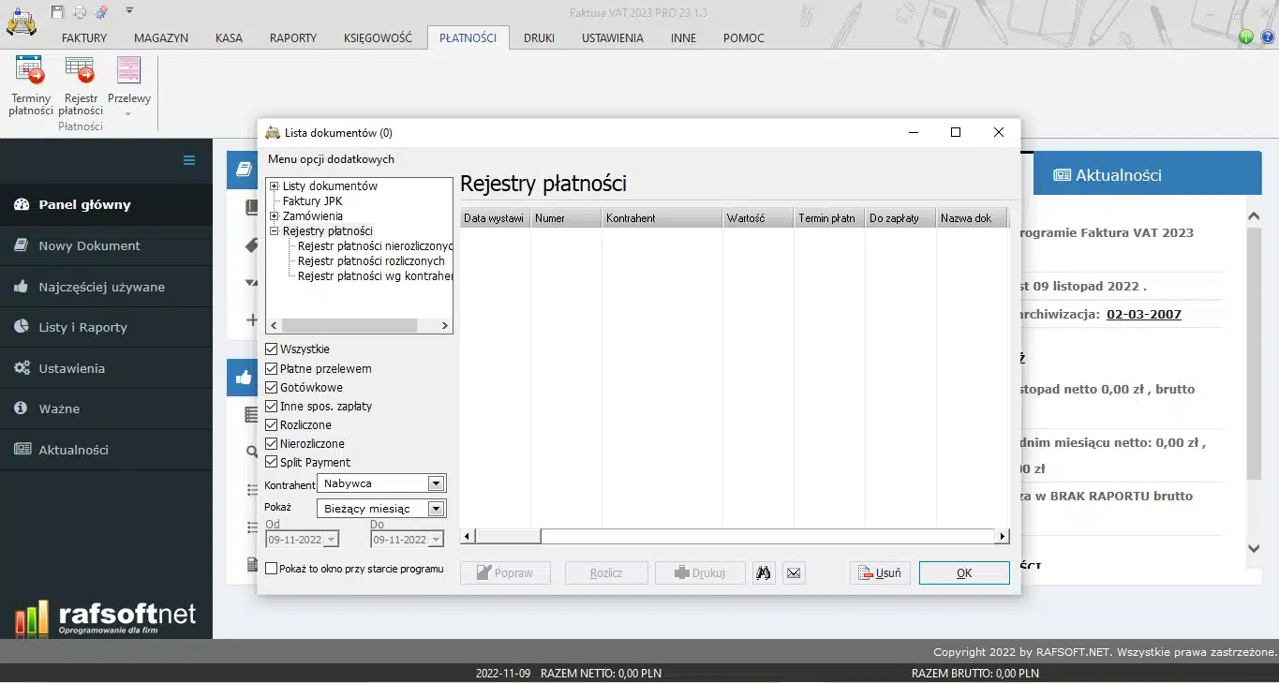Click the save floppy disk quick-access icon
This screenshot has width=1279, height=683.
[56, 9]
